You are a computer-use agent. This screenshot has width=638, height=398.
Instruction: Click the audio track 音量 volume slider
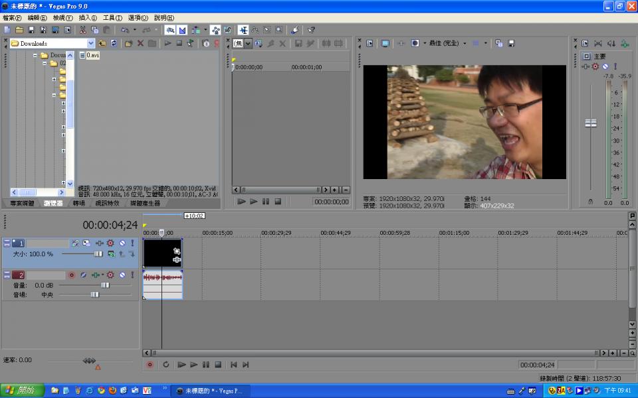pyautogui.click(x=104, y=285)
